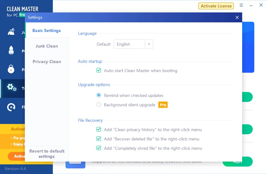267x174 pixels.
Task: Click the Upgrade options section heading
Action: (94, 85)
